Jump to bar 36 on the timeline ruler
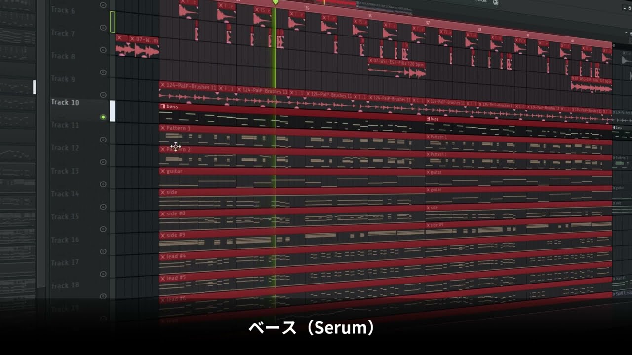Screen dimensions: 632x355 [370, 16]
